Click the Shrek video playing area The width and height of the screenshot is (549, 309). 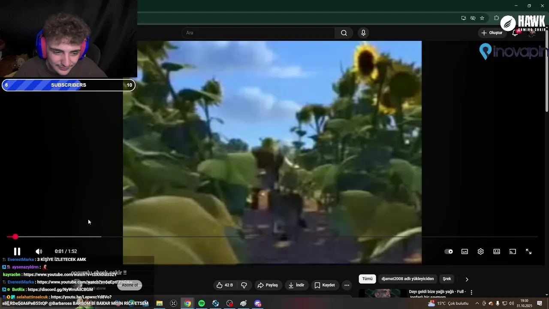[x=272, y=152]
